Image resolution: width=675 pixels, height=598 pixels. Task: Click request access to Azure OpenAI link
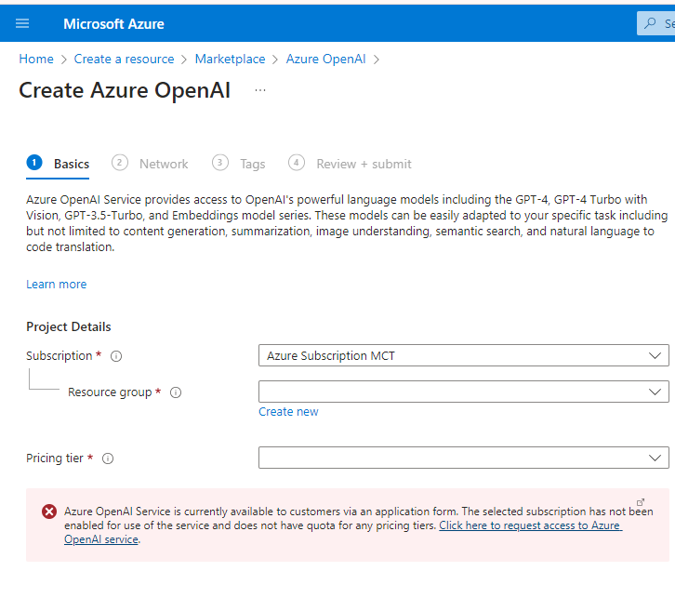pyautogui.click(x=530, y=525)
